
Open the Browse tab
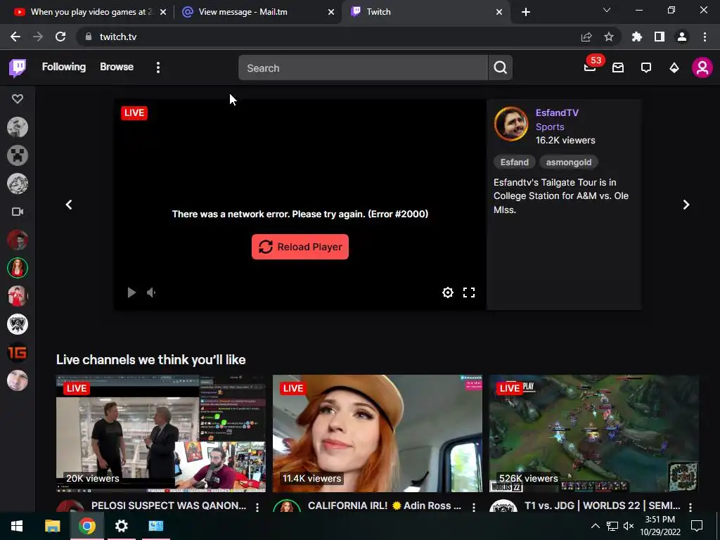click(117, 67)
